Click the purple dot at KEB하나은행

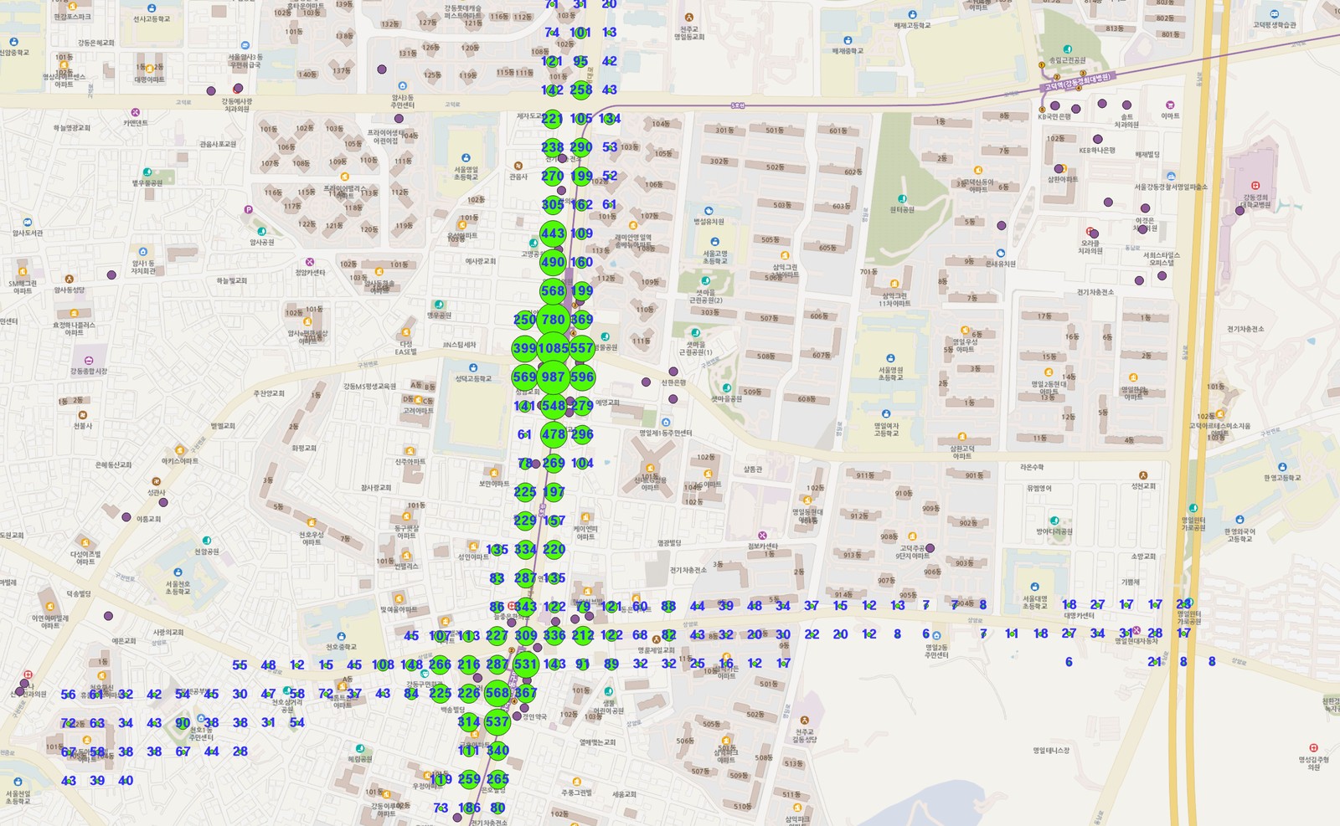pyautogui.click(x=1097, y=139)
